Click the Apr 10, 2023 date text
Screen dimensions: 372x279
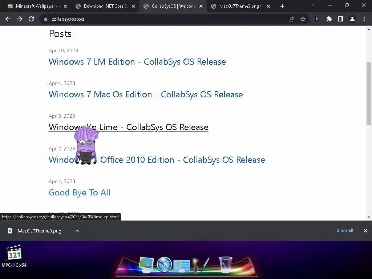click(x=63, y=50)
